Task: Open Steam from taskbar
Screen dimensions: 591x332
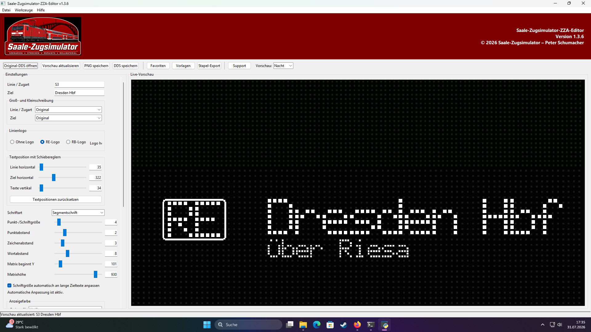Action: coord(344,325)
